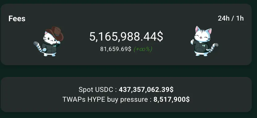Image resolution: width=257 pixels, height=118 pixels.
Task: Click the "Spot USDC" label
Action: coord(96,90)
